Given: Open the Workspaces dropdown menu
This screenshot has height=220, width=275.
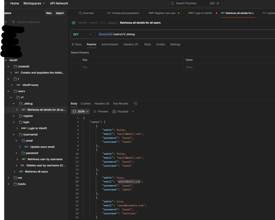Looking at the screenshot, I should click(34, 3).
